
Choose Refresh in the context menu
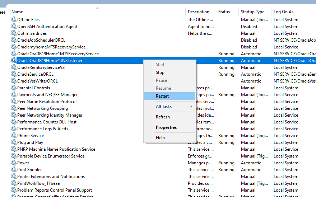(x=170, y=117)
